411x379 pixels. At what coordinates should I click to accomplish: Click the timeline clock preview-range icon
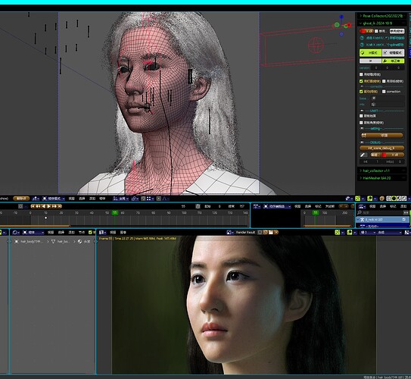point(198,206)
